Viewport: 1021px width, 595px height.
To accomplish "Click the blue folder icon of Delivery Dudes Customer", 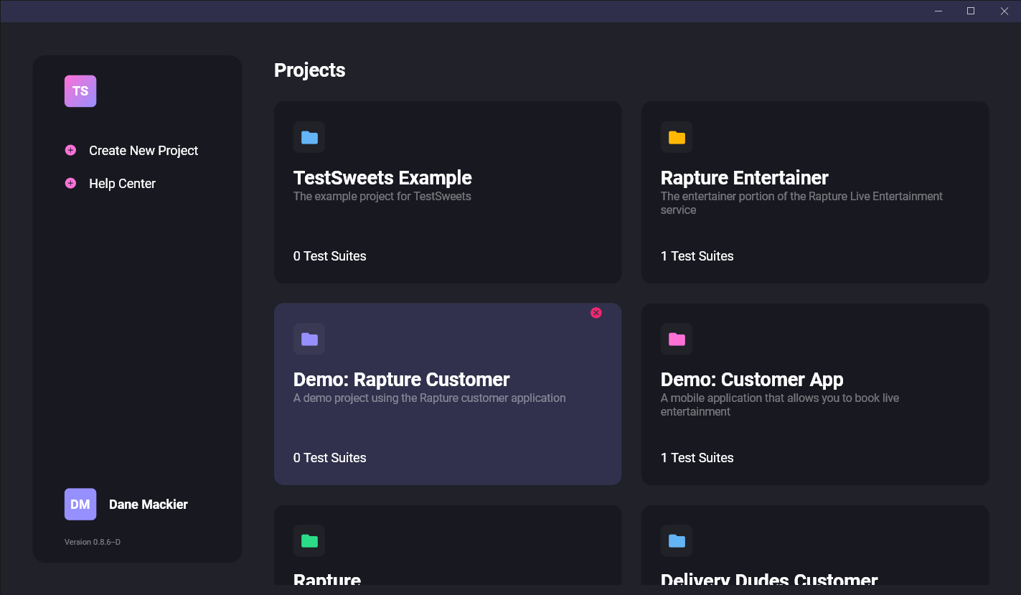I will point(677,540).
